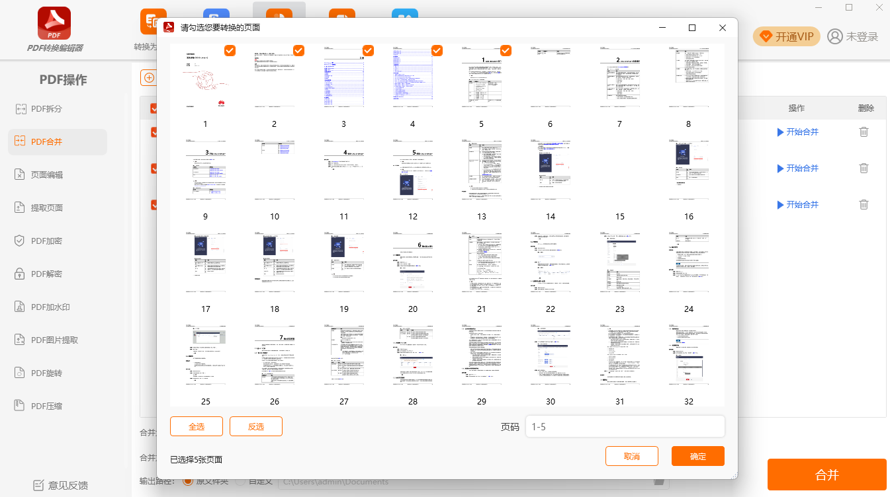
Task: Click the 页码 range input field
Action: click(625, 426)
